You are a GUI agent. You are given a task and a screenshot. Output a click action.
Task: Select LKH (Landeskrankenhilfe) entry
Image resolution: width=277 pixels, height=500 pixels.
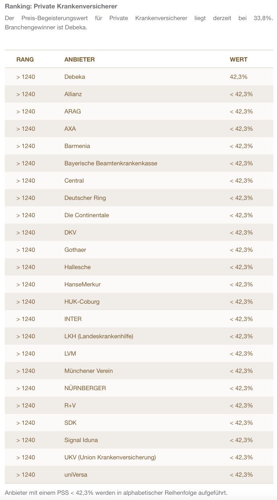click(99, 336)
